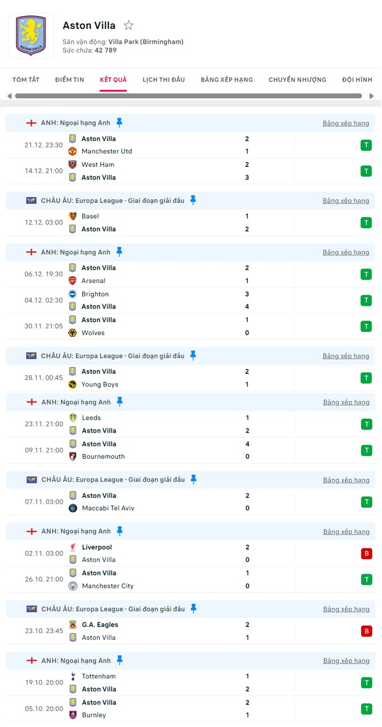Click the West Ham team crest icon

click(72, 165)
